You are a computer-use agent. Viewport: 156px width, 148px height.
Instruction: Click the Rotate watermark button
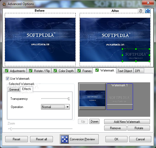(x=139, y=128)
